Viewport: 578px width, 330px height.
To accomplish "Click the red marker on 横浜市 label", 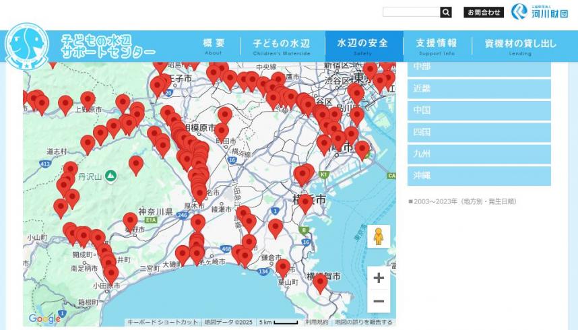I will pos(305,203).
